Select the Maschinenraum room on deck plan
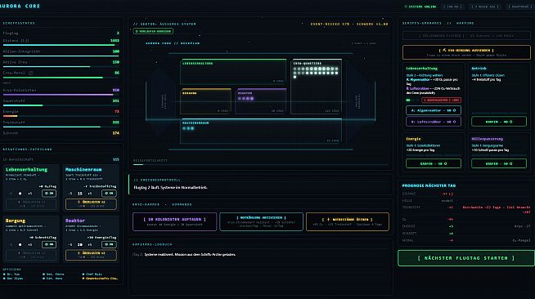Viewport: 535px width, 299px height. click(261, 131)
